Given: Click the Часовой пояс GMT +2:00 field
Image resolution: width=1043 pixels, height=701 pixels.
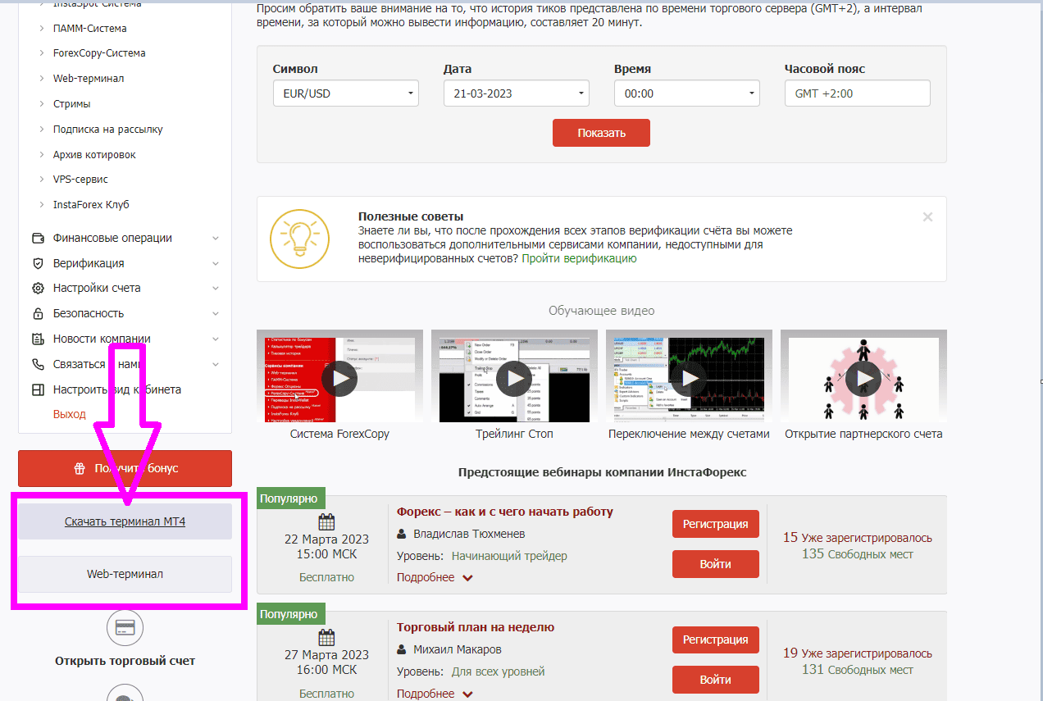Looking at the screenshot, I should 858,93.
